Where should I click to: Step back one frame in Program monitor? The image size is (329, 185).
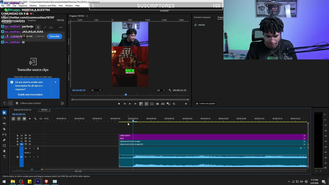pos(124,104)
